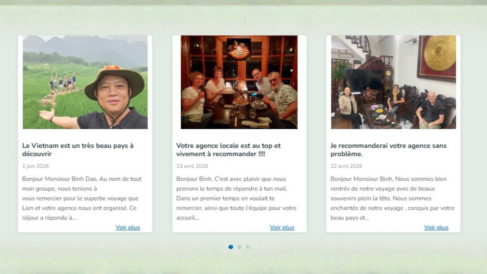487x274 pixels.
Task: Open the birthday dinner table photo
Action: pyautogui.click(x=239, y=82)
